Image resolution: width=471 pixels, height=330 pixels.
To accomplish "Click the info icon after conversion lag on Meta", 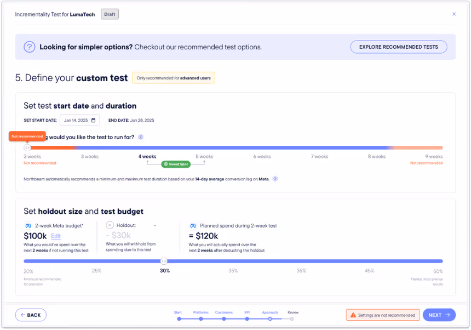I will (x=275, y=179).
